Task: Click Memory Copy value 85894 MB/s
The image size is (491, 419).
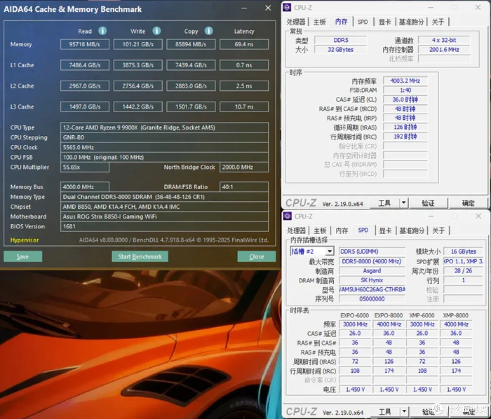Action: (190, 44)
